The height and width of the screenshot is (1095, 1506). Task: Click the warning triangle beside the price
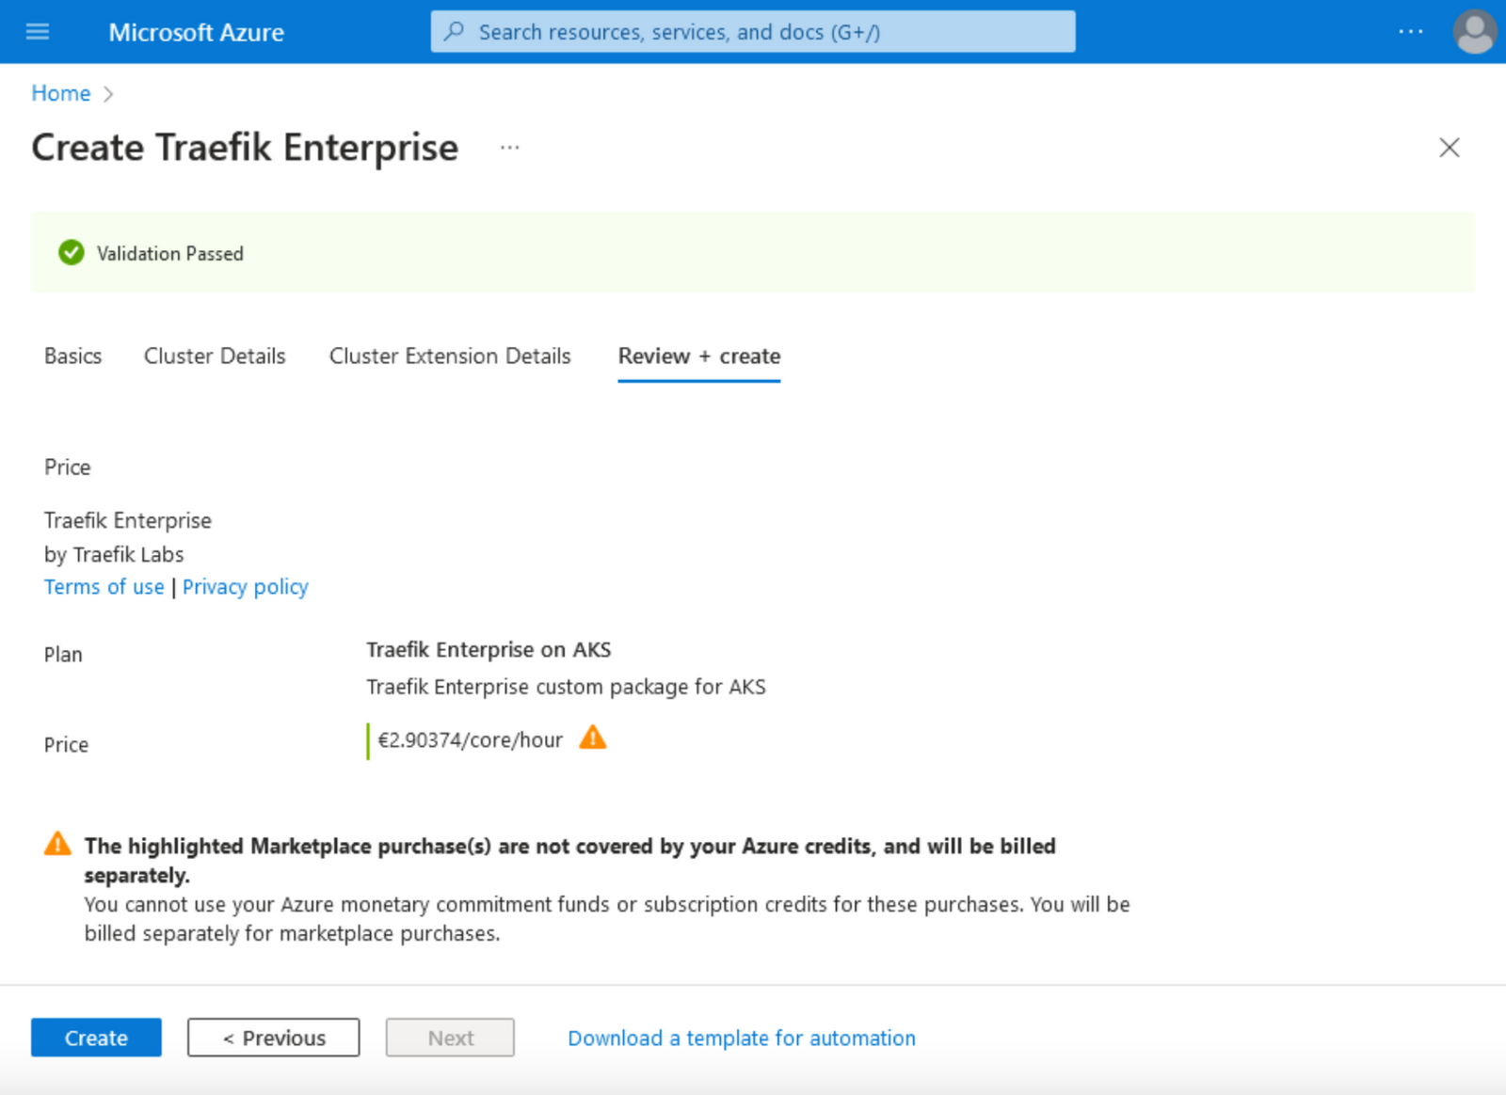[x=593, y=739]
